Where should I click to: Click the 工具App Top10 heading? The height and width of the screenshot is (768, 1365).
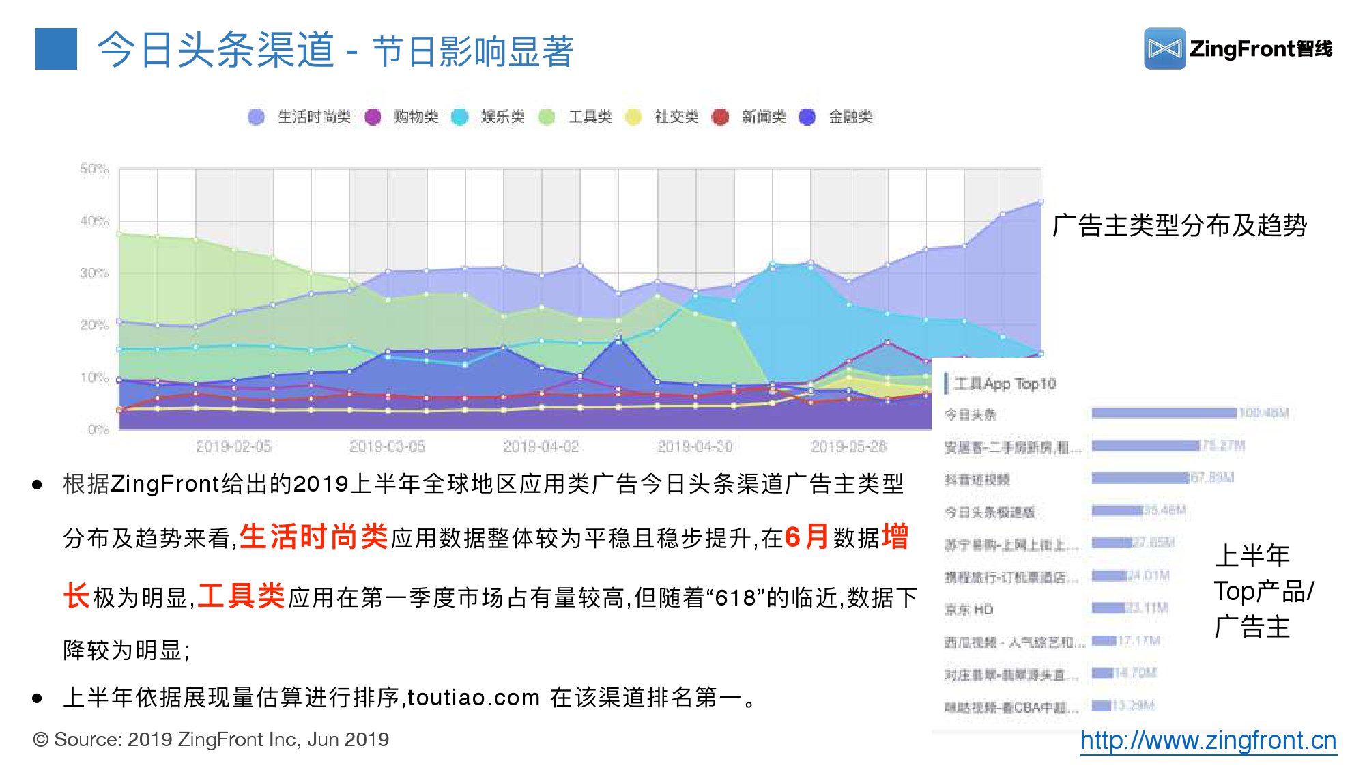click(1005, 384)
